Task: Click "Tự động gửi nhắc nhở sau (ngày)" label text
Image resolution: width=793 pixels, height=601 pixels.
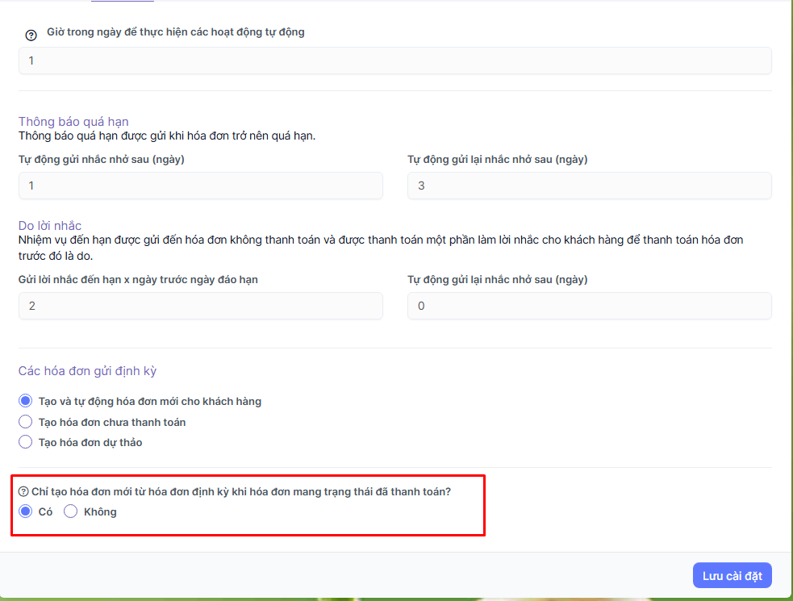Action: (102, 159)
